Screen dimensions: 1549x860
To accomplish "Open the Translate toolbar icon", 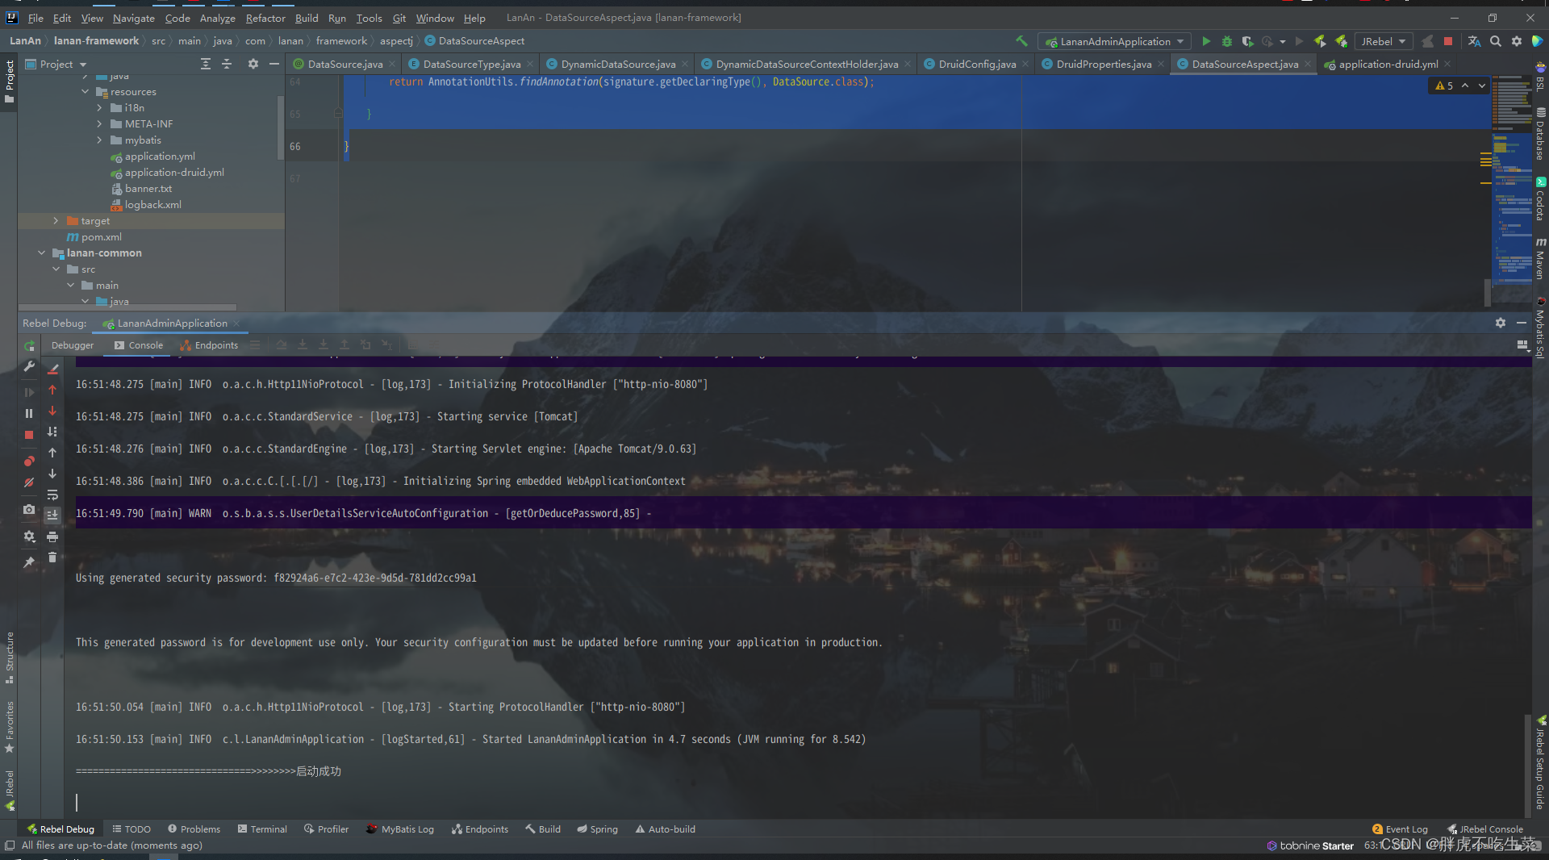I will [1474, 41].
